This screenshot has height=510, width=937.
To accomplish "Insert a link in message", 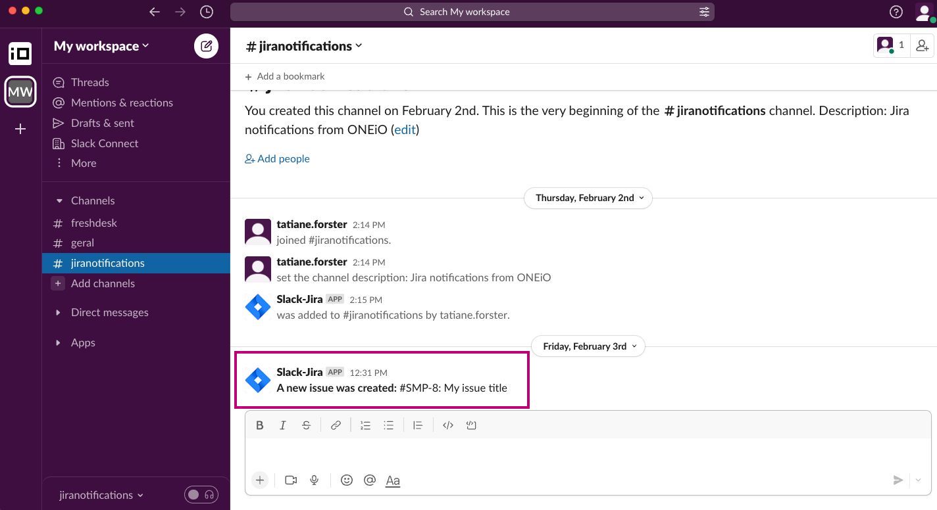I will pos(336,425).
